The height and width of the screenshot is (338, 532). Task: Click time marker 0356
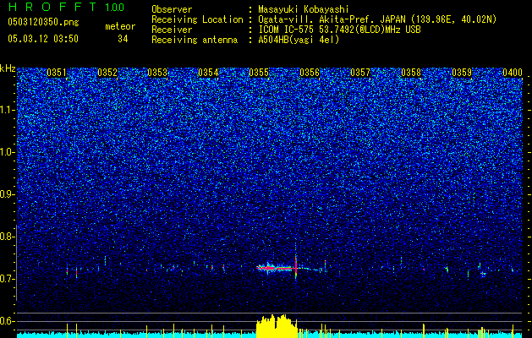[x=310, y=73]
